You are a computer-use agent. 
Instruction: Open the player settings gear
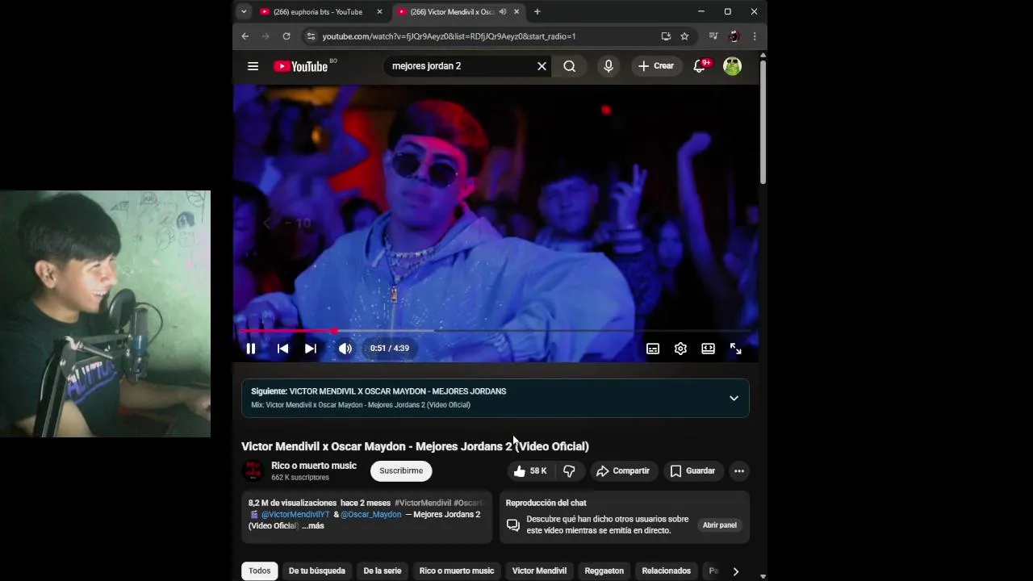(680, 349)
